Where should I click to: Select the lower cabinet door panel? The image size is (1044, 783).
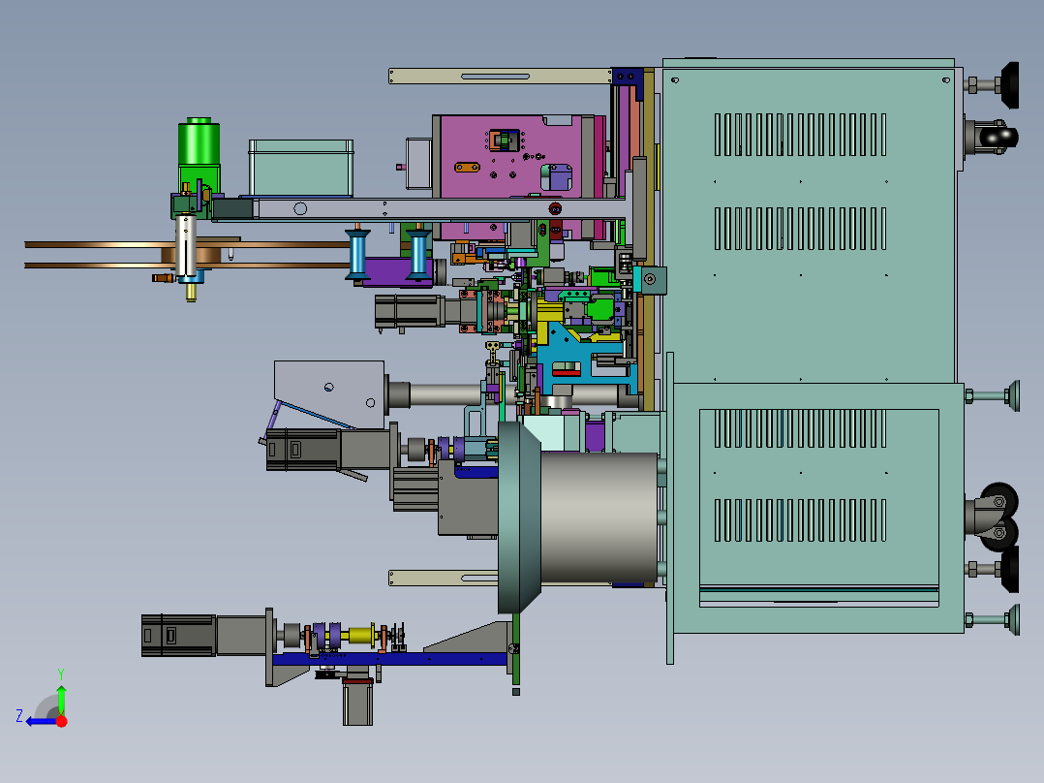(x=819, y=508)
